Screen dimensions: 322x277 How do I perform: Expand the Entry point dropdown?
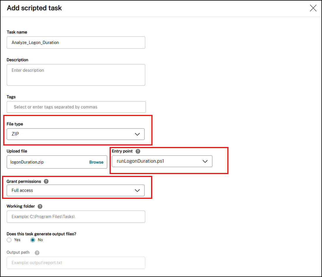(162, 161)
